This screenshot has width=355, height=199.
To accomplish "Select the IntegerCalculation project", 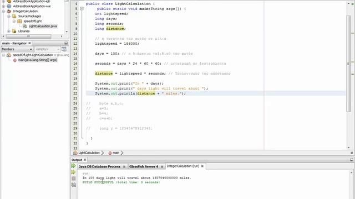I will click(26, 11).
